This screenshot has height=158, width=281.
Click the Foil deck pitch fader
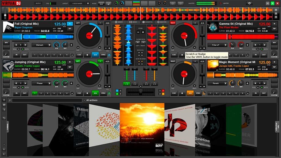107,36
